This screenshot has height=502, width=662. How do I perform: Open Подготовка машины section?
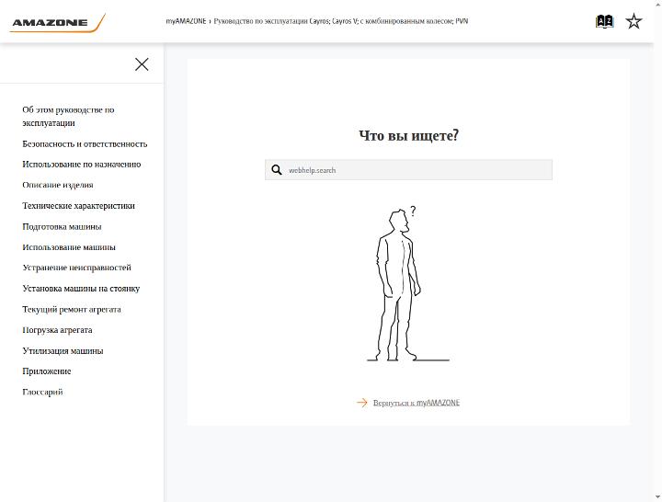click(63, 227)
